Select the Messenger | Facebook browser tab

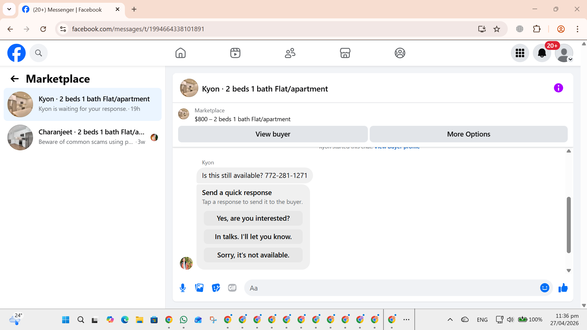[72, 9]
